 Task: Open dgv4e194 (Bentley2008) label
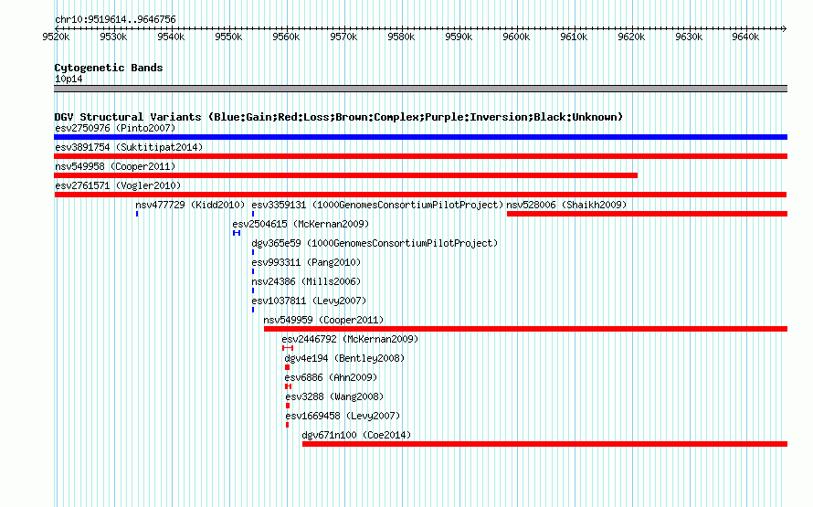pyautogui.click(x=344, y=358)
